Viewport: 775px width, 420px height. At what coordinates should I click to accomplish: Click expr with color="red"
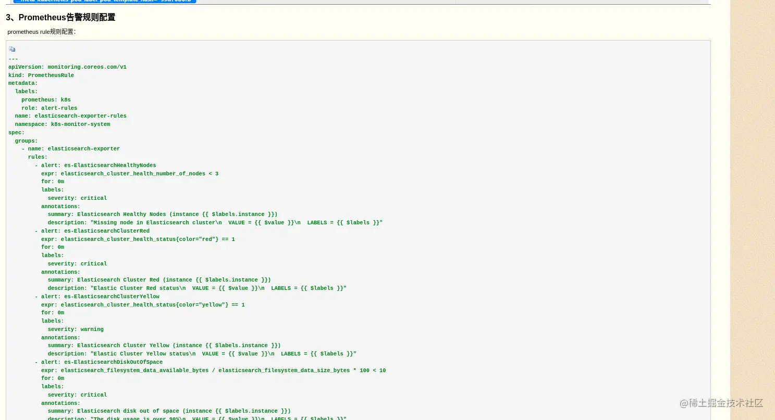(x=138, y=239)
